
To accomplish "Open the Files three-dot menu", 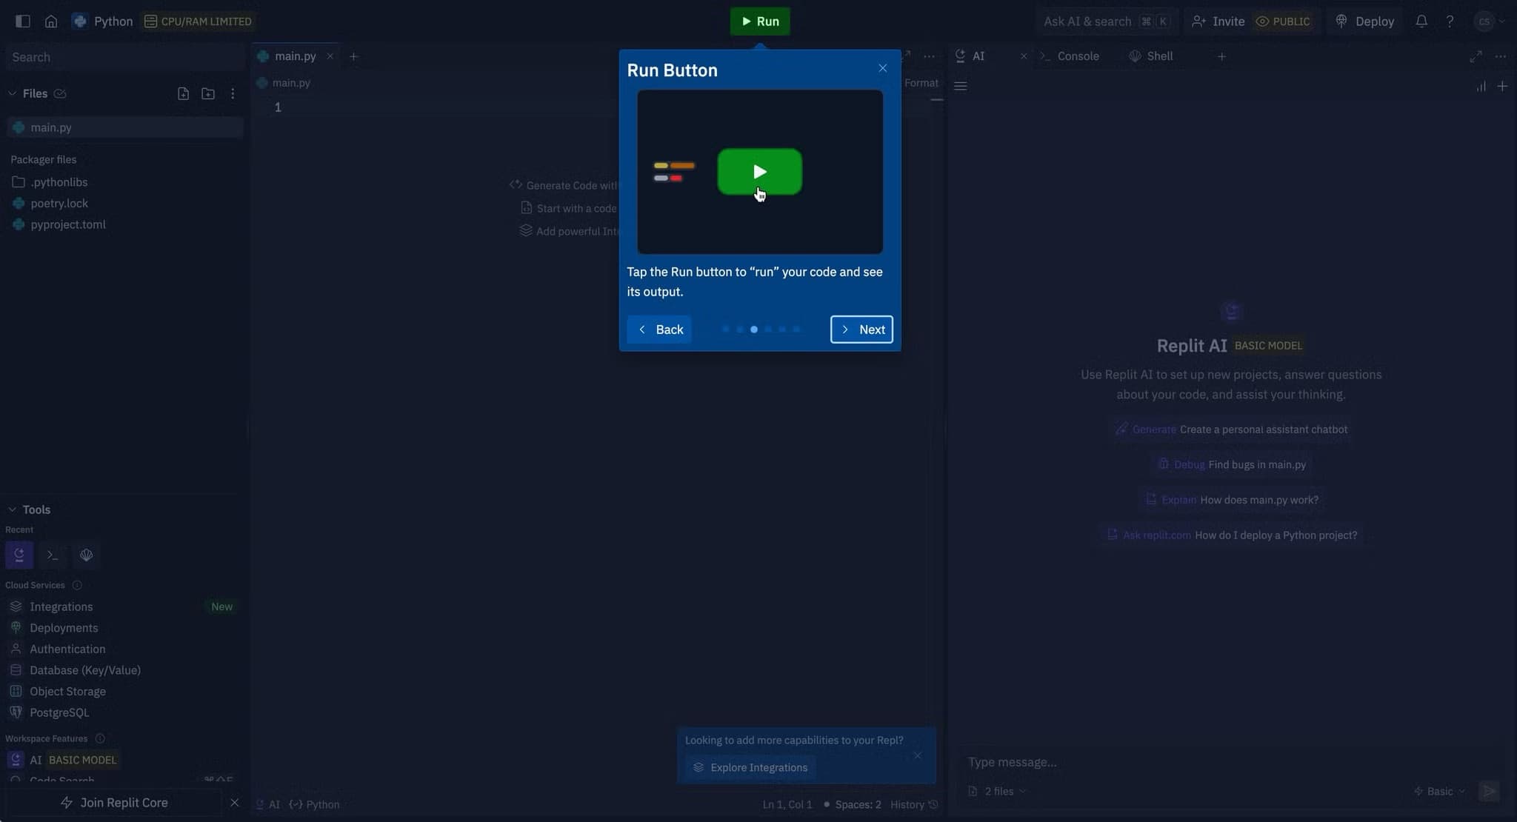I will 233,93.
